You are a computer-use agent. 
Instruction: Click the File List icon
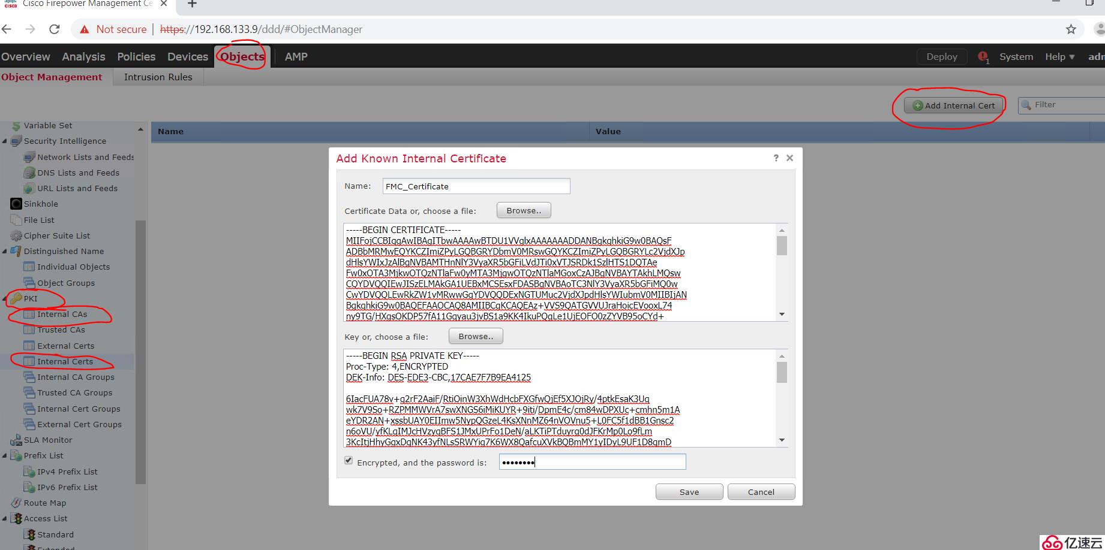tap(16, 220)
